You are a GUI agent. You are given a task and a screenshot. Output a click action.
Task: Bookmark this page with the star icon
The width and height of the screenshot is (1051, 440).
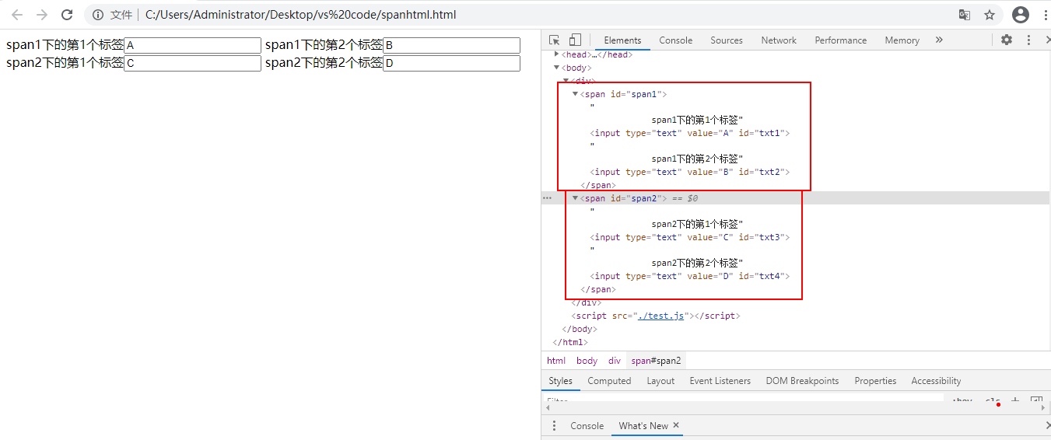point(990,15)
